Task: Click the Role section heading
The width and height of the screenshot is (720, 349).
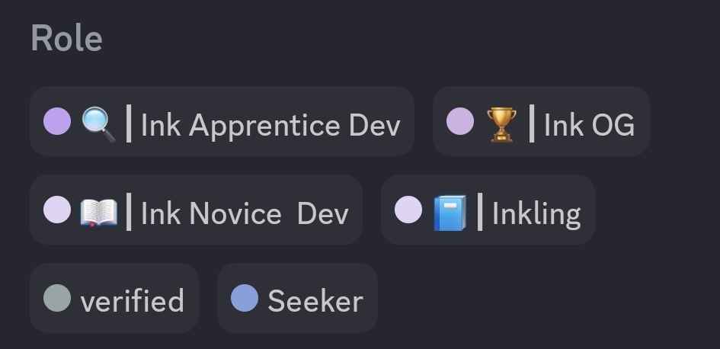Action: pyautogui.click(x=66, y=40)
